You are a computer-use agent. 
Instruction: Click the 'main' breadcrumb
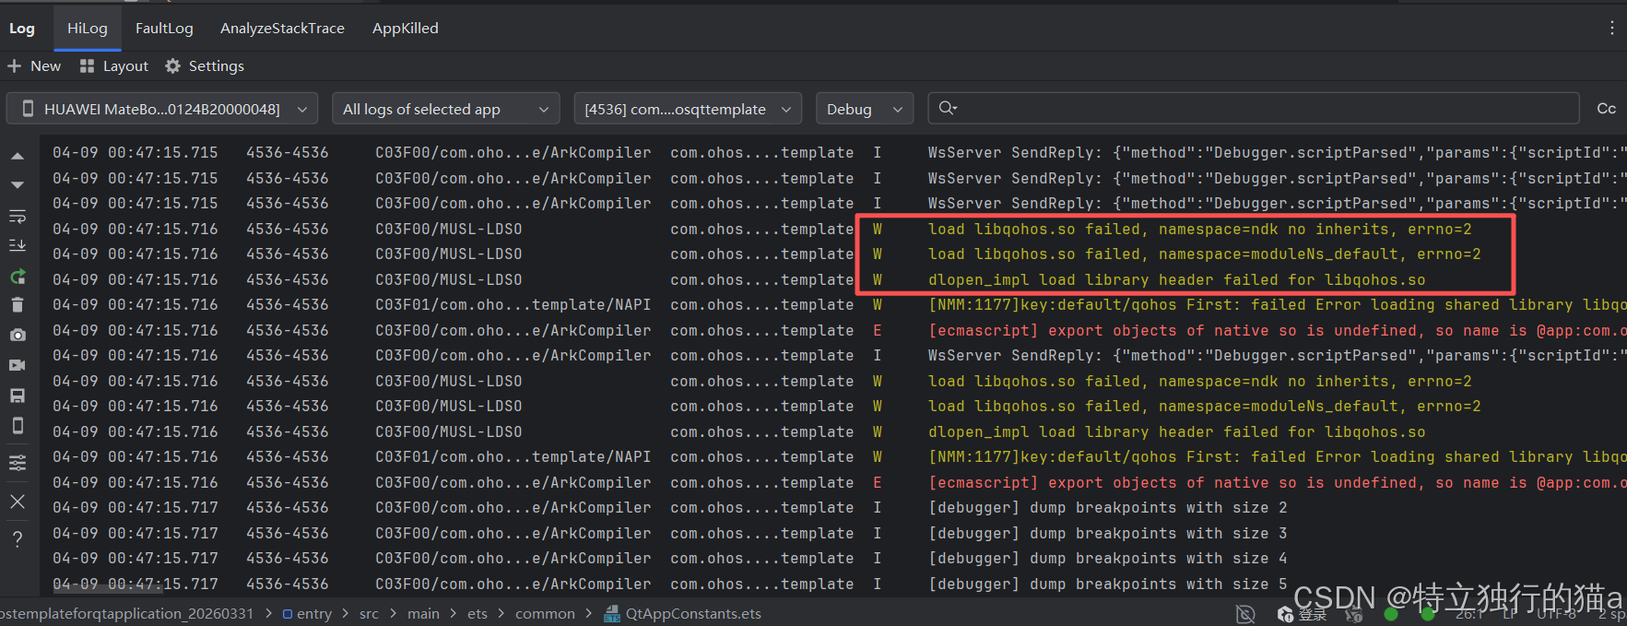423,614
